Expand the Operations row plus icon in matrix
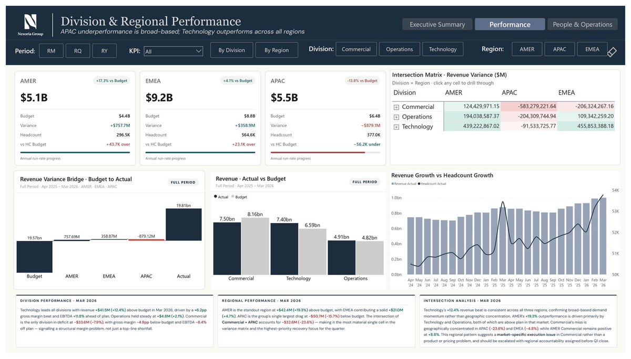Viewport: 631px width, 359px height. coord(396,117)
